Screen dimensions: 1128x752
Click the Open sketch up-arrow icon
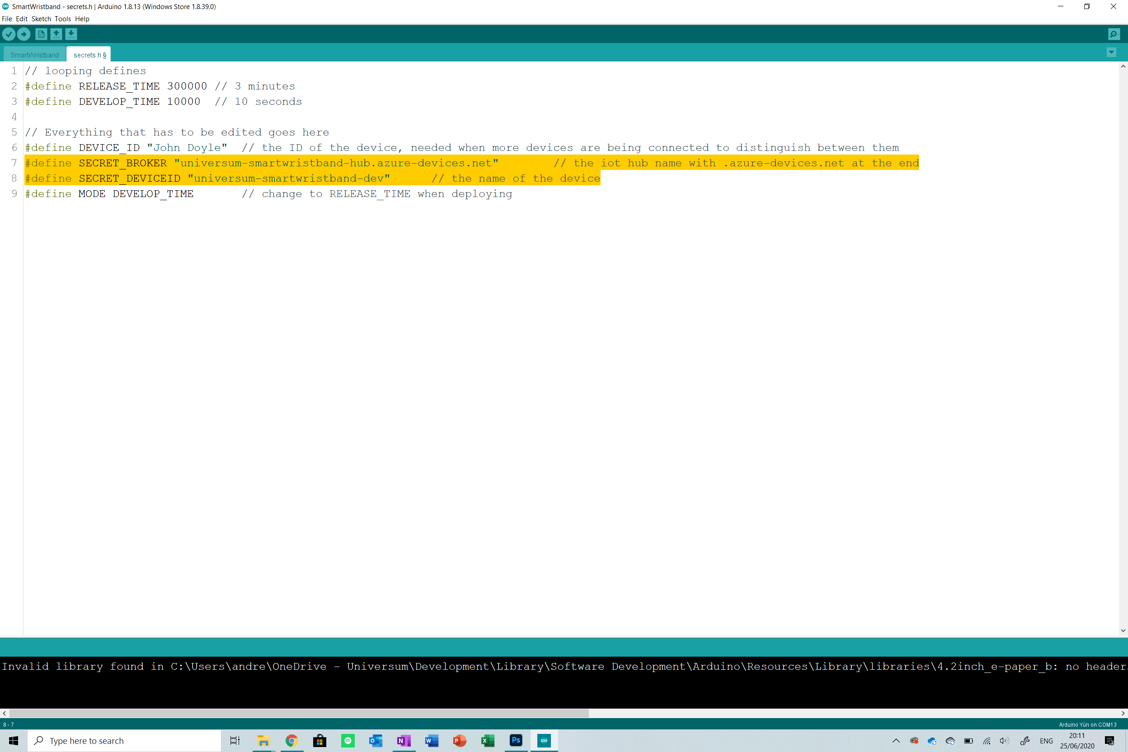pos(56,34)
